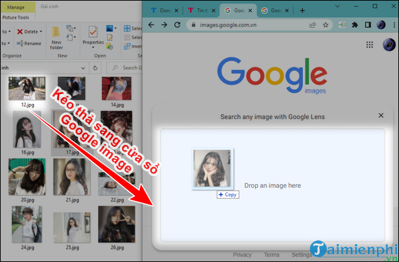The image size is (399, 262).
Task: Reload the Google Images page
Action: (178, 25)
